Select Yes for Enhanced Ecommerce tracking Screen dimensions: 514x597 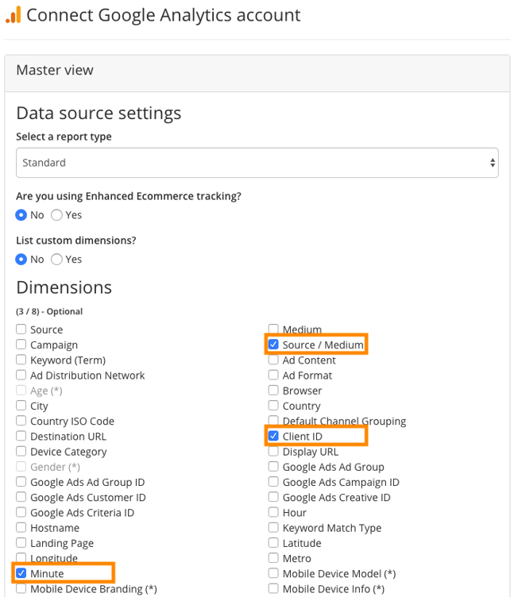tap(56, 215)
